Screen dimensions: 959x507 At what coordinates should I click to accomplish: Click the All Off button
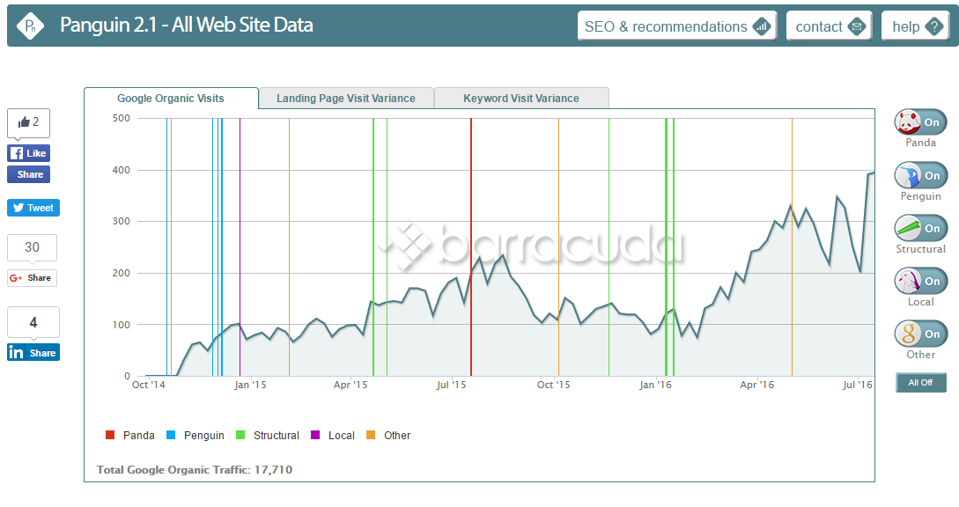[x=920, y=382]
